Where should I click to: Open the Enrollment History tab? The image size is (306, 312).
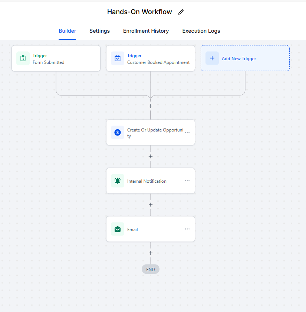click(146, 31)
